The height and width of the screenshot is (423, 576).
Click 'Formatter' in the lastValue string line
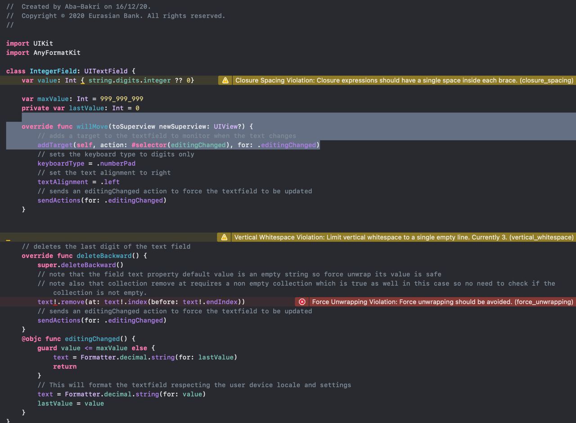coord(98,357)
